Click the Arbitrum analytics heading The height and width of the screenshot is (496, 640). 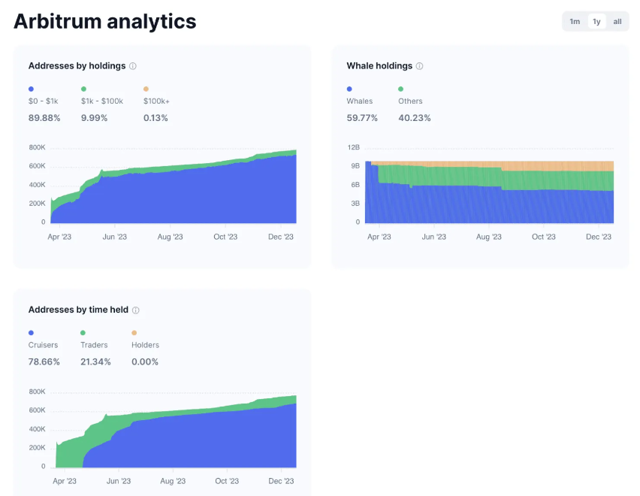[x=105, y=21]
